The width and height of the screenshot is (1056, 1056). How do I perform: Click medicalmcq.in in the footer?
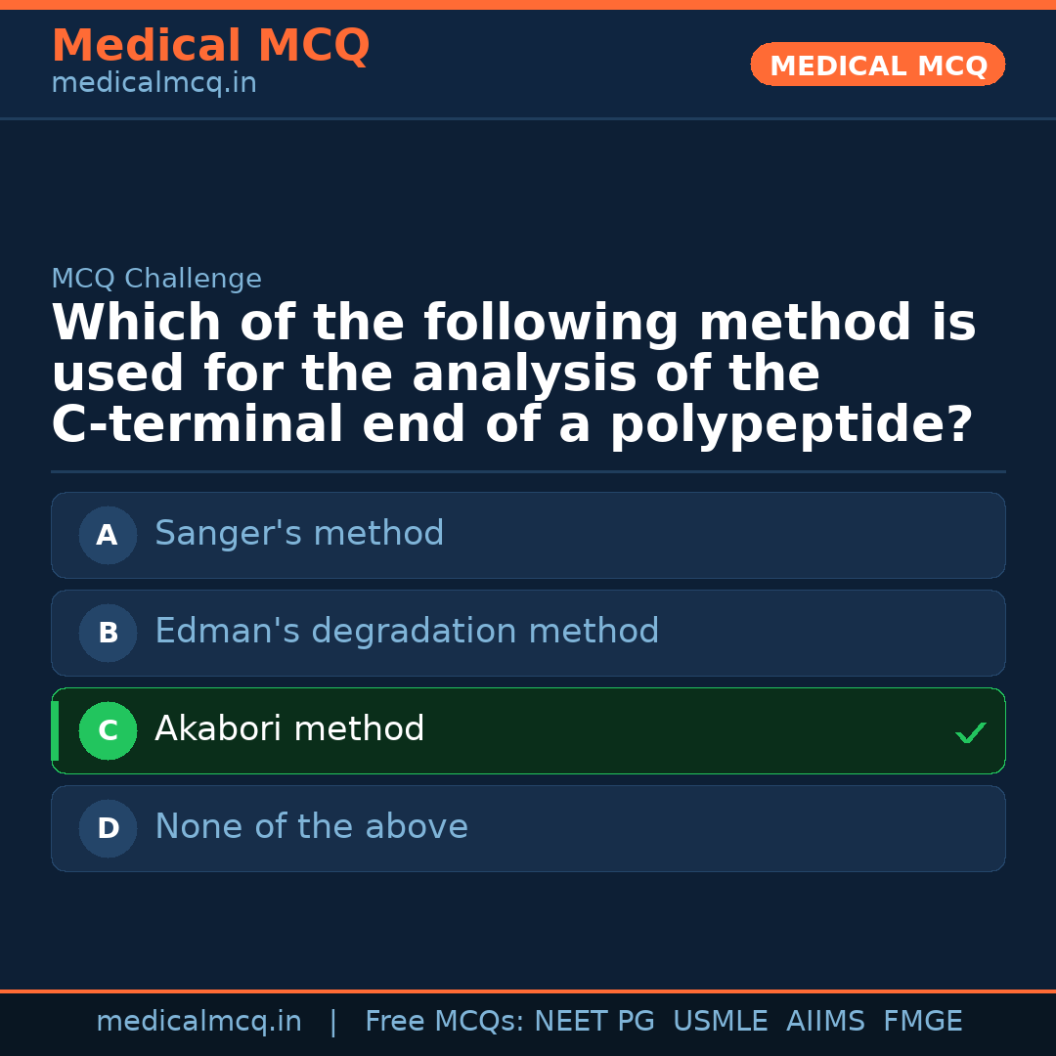pos(199,1020)
